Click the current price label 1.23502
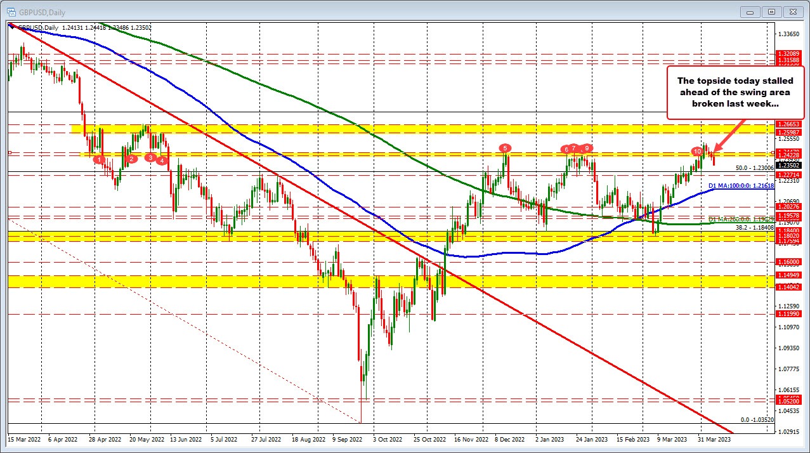Image resolution: width=810 pixels, height=453 pixels. (x=789, y=165)
